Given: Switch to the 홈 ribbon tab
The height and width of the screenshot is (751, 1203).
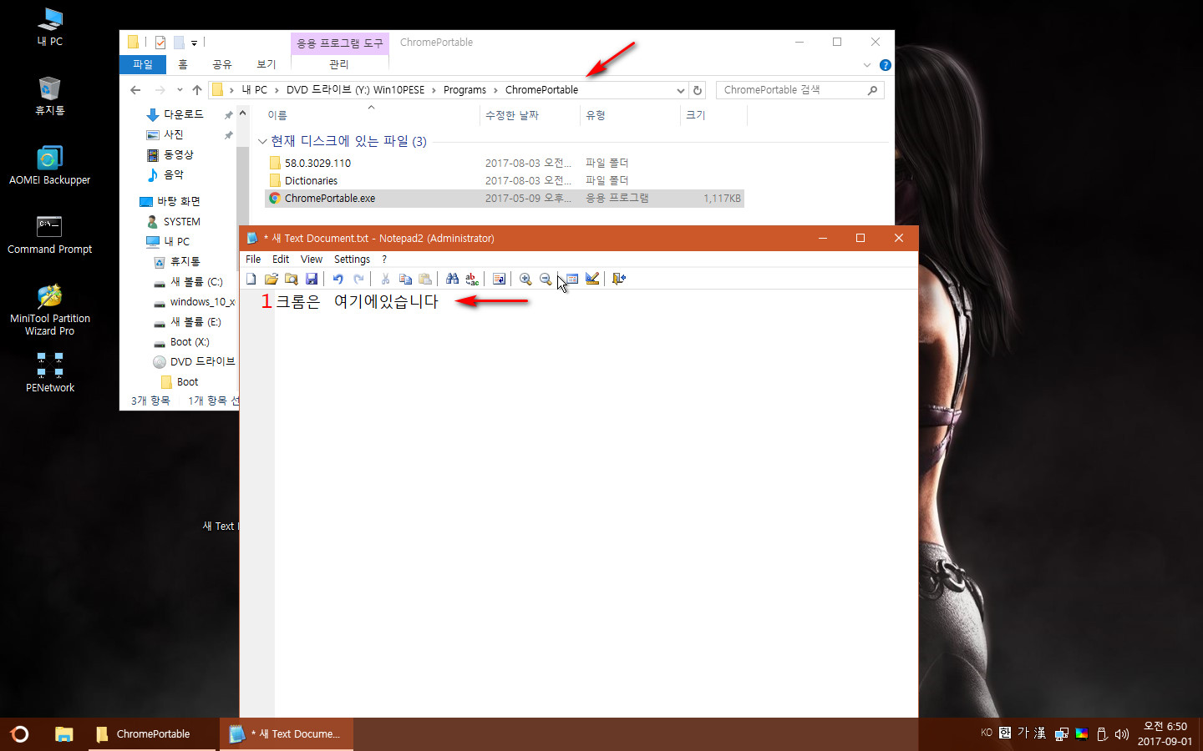Looking at the screenshot, I should click(183, 64).
